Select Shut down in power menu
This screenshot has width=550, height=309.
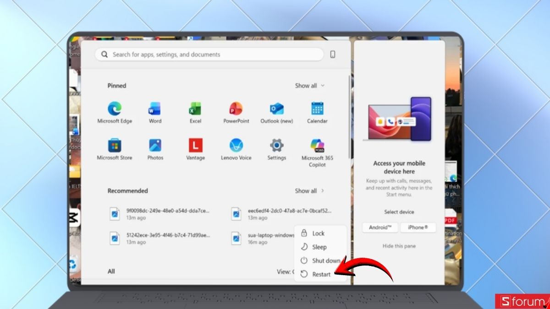click(x=320, y=260)
